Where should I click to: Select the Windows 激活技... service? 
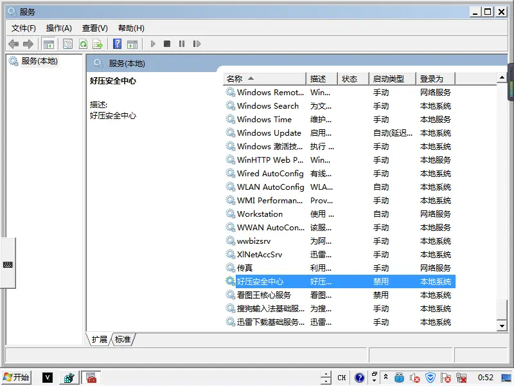(339, 147)
